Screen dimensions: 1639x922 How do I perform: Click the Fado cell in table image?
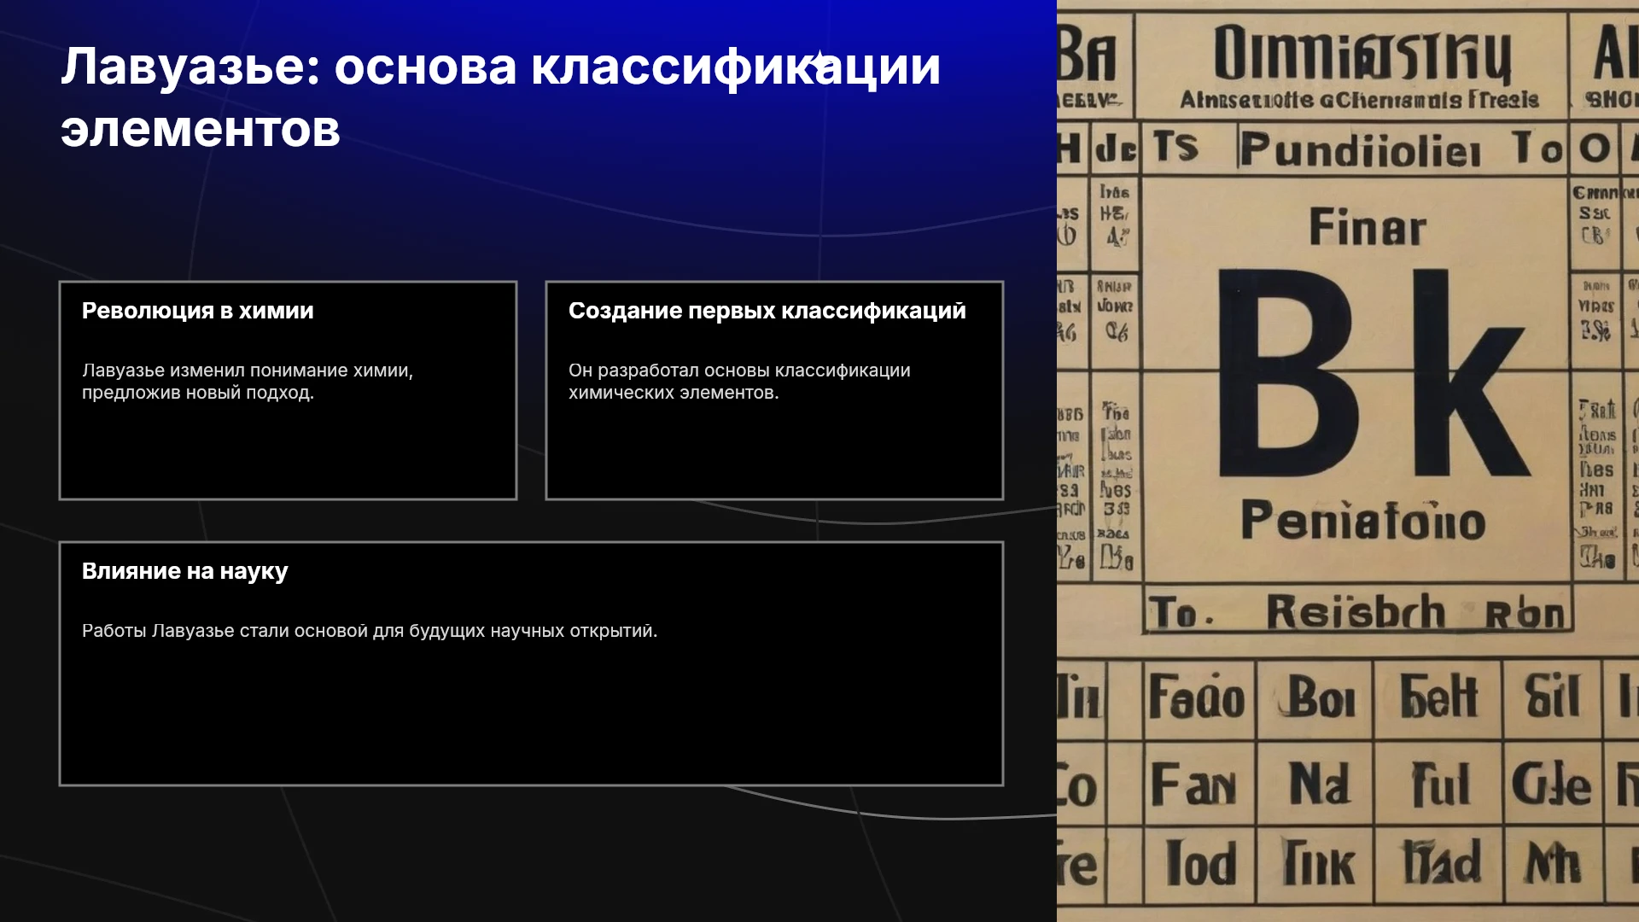click(1197, 697)
